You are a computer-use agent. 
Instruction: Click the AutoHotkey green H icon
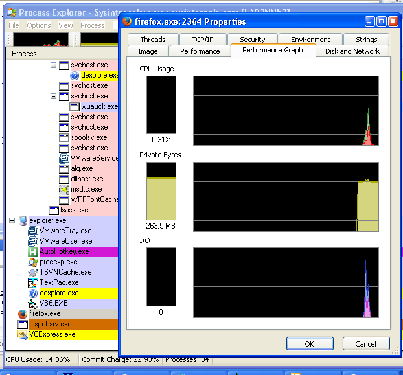click(x=33, y=252)
